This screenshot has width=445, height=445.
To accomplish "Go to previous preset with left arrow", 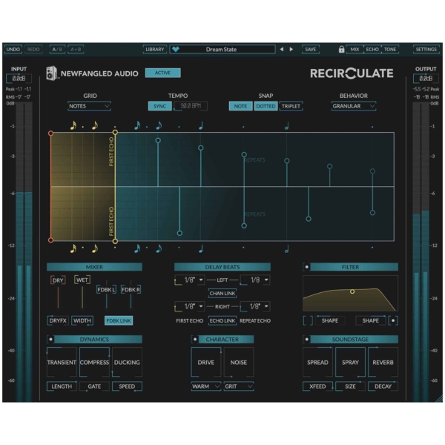I will [x=282, y=49].
